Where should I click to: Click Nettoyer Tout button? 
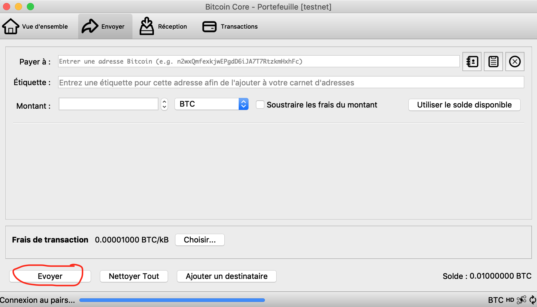point(134,276)
